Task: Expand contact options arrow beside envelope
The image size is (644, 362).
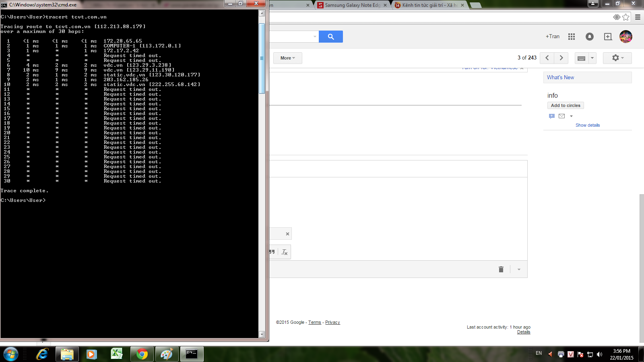Action: [571, 116]
